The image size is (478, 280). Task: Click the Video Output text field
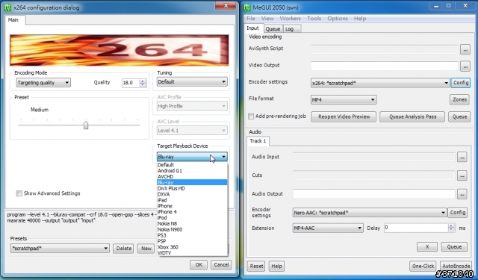[385, 66]
